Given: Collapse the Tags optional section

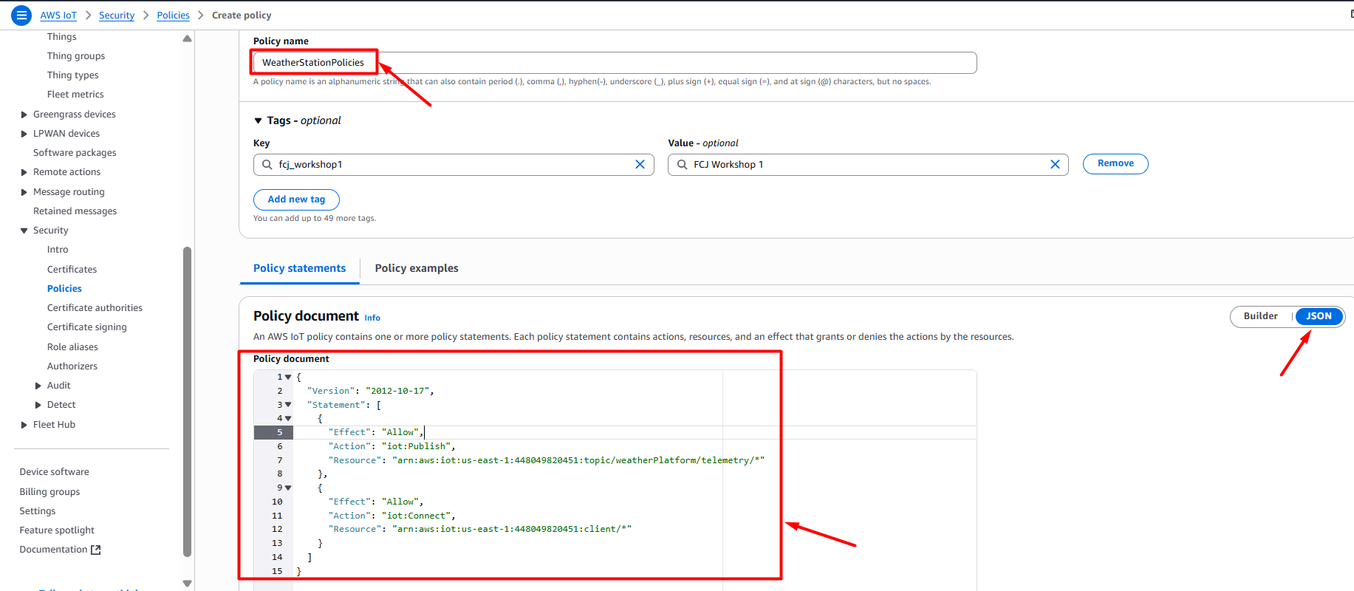Looking at the screenshot, I should click(258, 120).
